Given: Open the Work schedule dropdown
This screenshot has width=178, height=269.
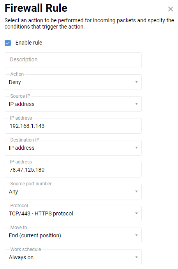Looking at the screenshot, I should 73,257.
